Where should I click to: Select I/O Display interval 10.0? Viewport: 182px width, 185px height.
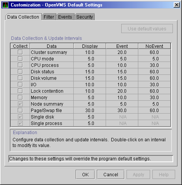[90, 84]
